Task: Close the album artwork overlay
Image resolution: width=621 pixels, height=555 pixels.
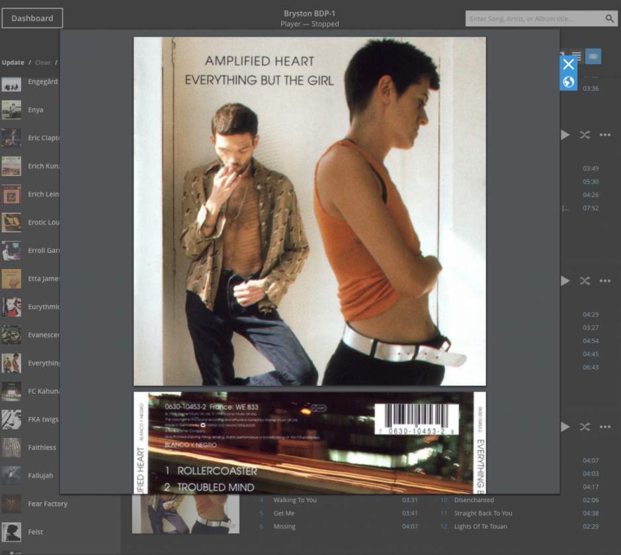Action: pyautogui.click(x=568, y=64)
